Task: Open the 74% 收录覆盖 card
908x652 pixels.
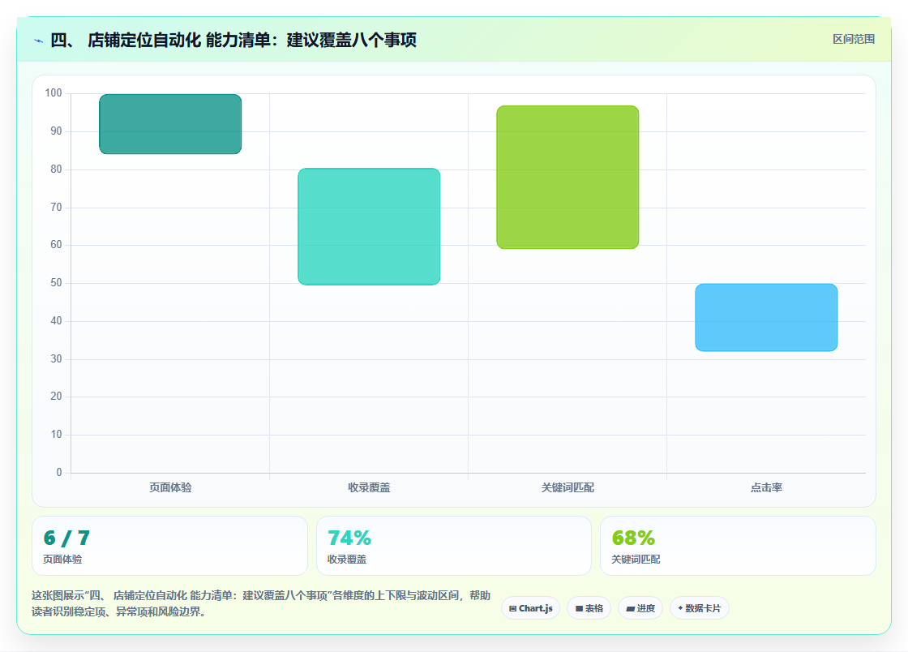Action: [454, 546]
